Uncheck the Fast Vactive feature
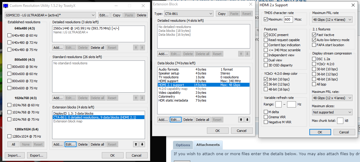This screenshot has width=360, height=162. point(314,35)
